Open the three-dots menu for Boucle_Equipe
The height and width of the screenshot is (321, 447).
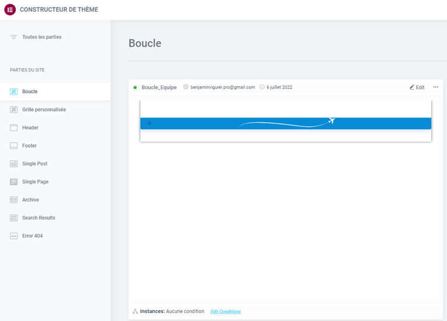(435, 87)
